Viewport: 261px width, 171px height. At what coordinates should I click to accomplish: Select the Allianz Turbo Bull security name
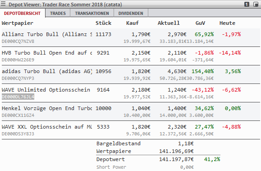(x=47, y=34)
